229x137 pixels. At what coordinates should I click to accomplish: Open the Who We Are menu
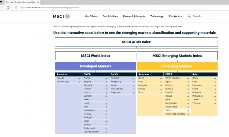tap(175, 16)
